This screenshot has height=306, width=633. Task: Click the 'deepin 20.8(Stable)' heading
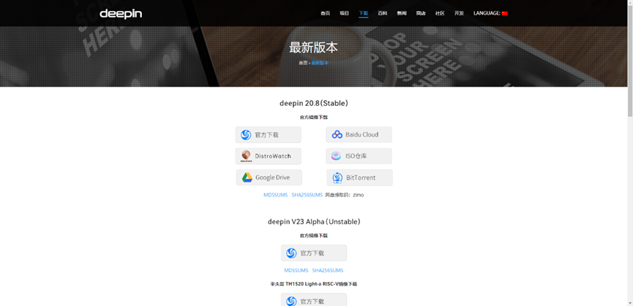tap(314, 103)
